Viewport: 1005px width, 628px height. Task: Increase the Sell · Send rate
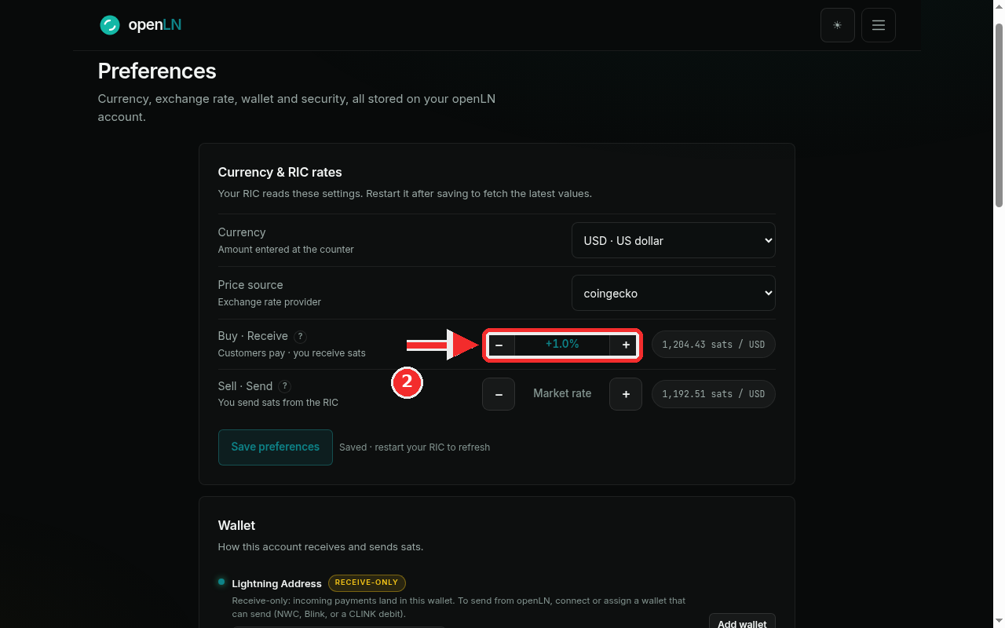click(x=626, y=394)
